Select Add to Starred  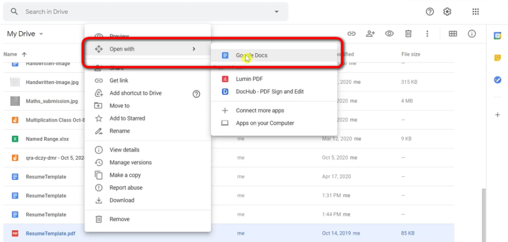(148, 118)
